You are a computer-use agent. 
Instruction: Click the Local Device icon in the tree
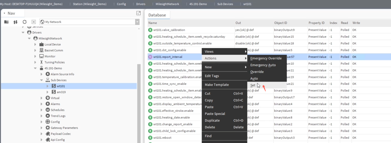41,44
